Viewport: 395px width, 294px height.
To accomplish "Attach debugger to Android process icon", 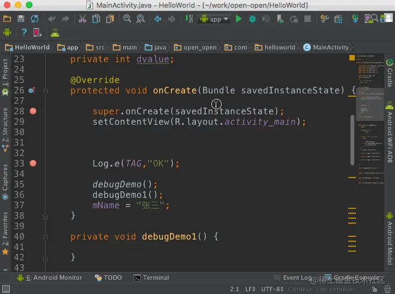I will click(280, 19).
